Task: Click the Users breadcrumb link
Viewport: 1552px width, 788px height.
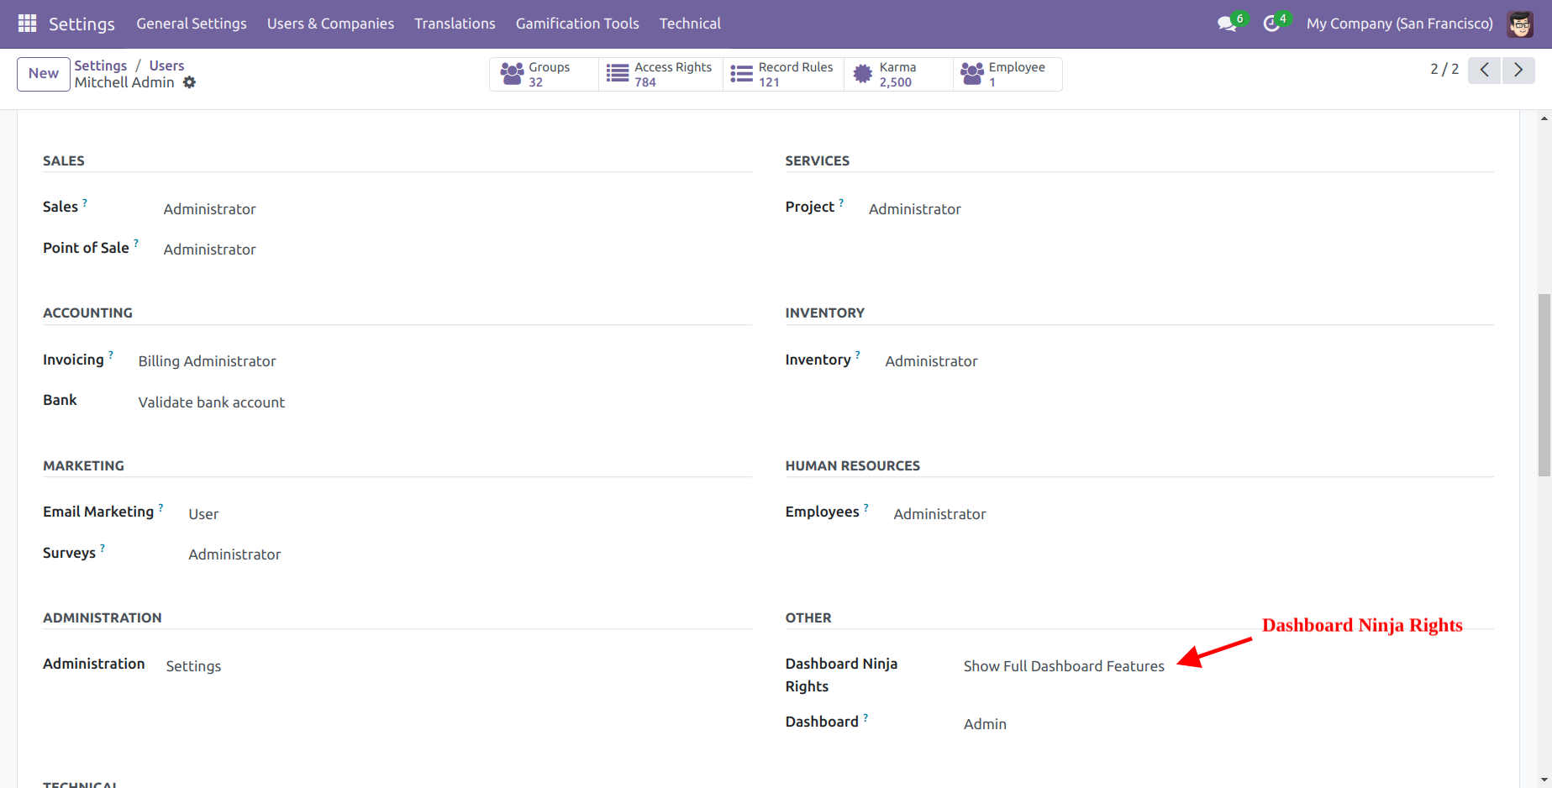Action: [x=166, y=66]
